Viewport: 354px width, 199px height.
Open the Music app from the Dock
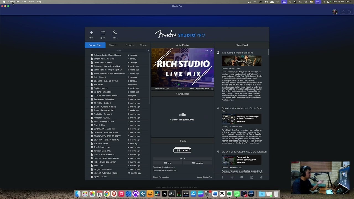(x=121, y=194)
